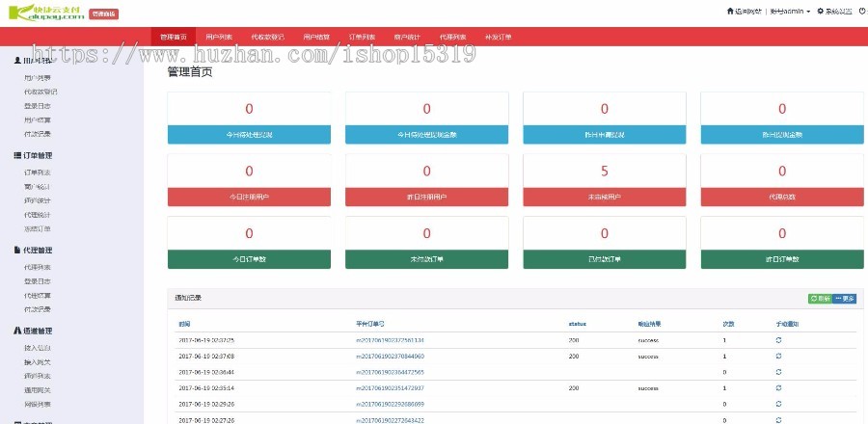This screenshot has width=868, height=424.
Task: Click the blue 更多 button
Action: pos(844,299)
